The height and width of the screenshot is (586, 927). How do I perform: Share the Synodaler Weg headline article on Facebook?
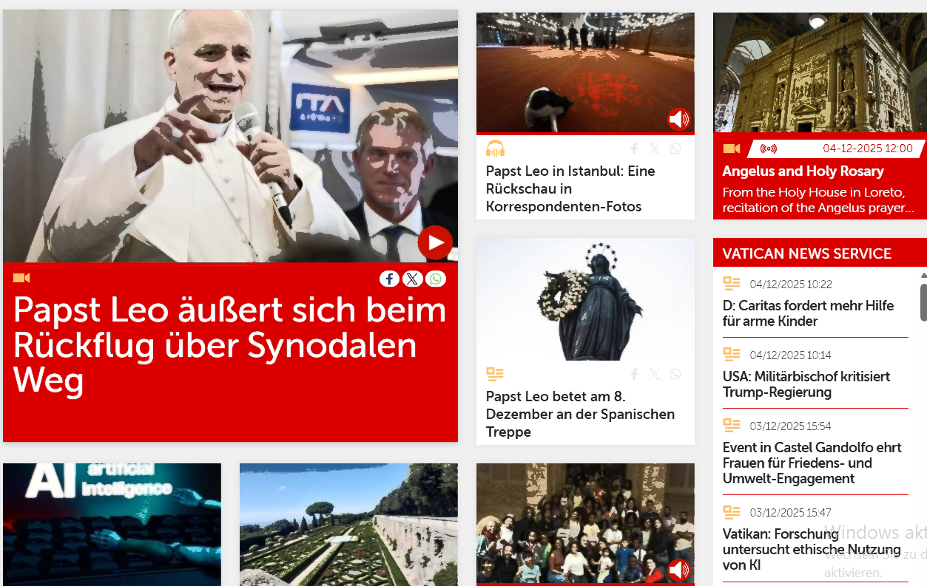pos(390,279)
